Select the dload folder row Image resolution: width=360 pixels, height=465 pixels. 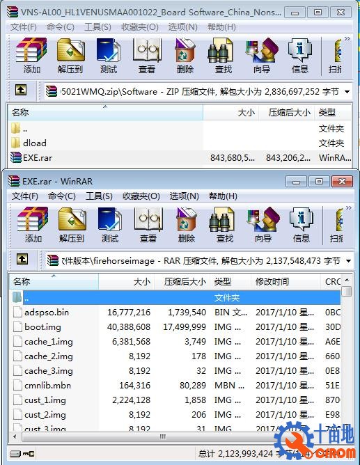pyautogui.click(x=180, y=143)
